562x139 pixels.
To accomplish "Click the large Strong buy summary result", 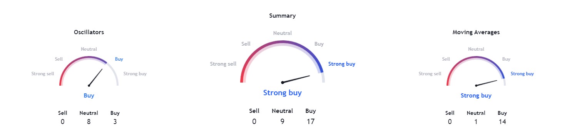I will 283,93.
